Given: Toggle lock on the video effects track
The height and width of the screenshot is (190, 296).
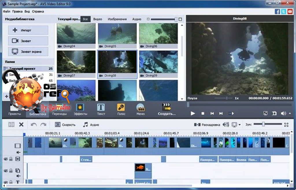Looking at the screenshot, I should coord(11,159).
